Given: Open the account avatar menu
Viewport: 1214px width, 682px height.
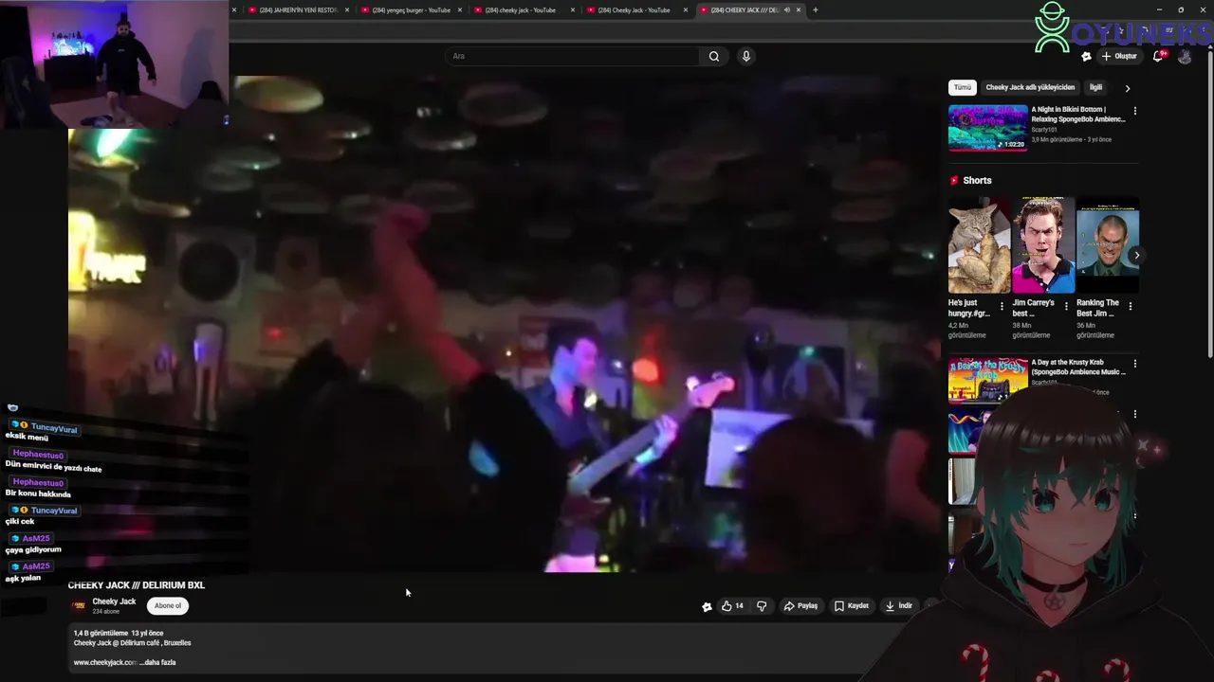Looking at the screenshot, I should (x=1185, y=56).
